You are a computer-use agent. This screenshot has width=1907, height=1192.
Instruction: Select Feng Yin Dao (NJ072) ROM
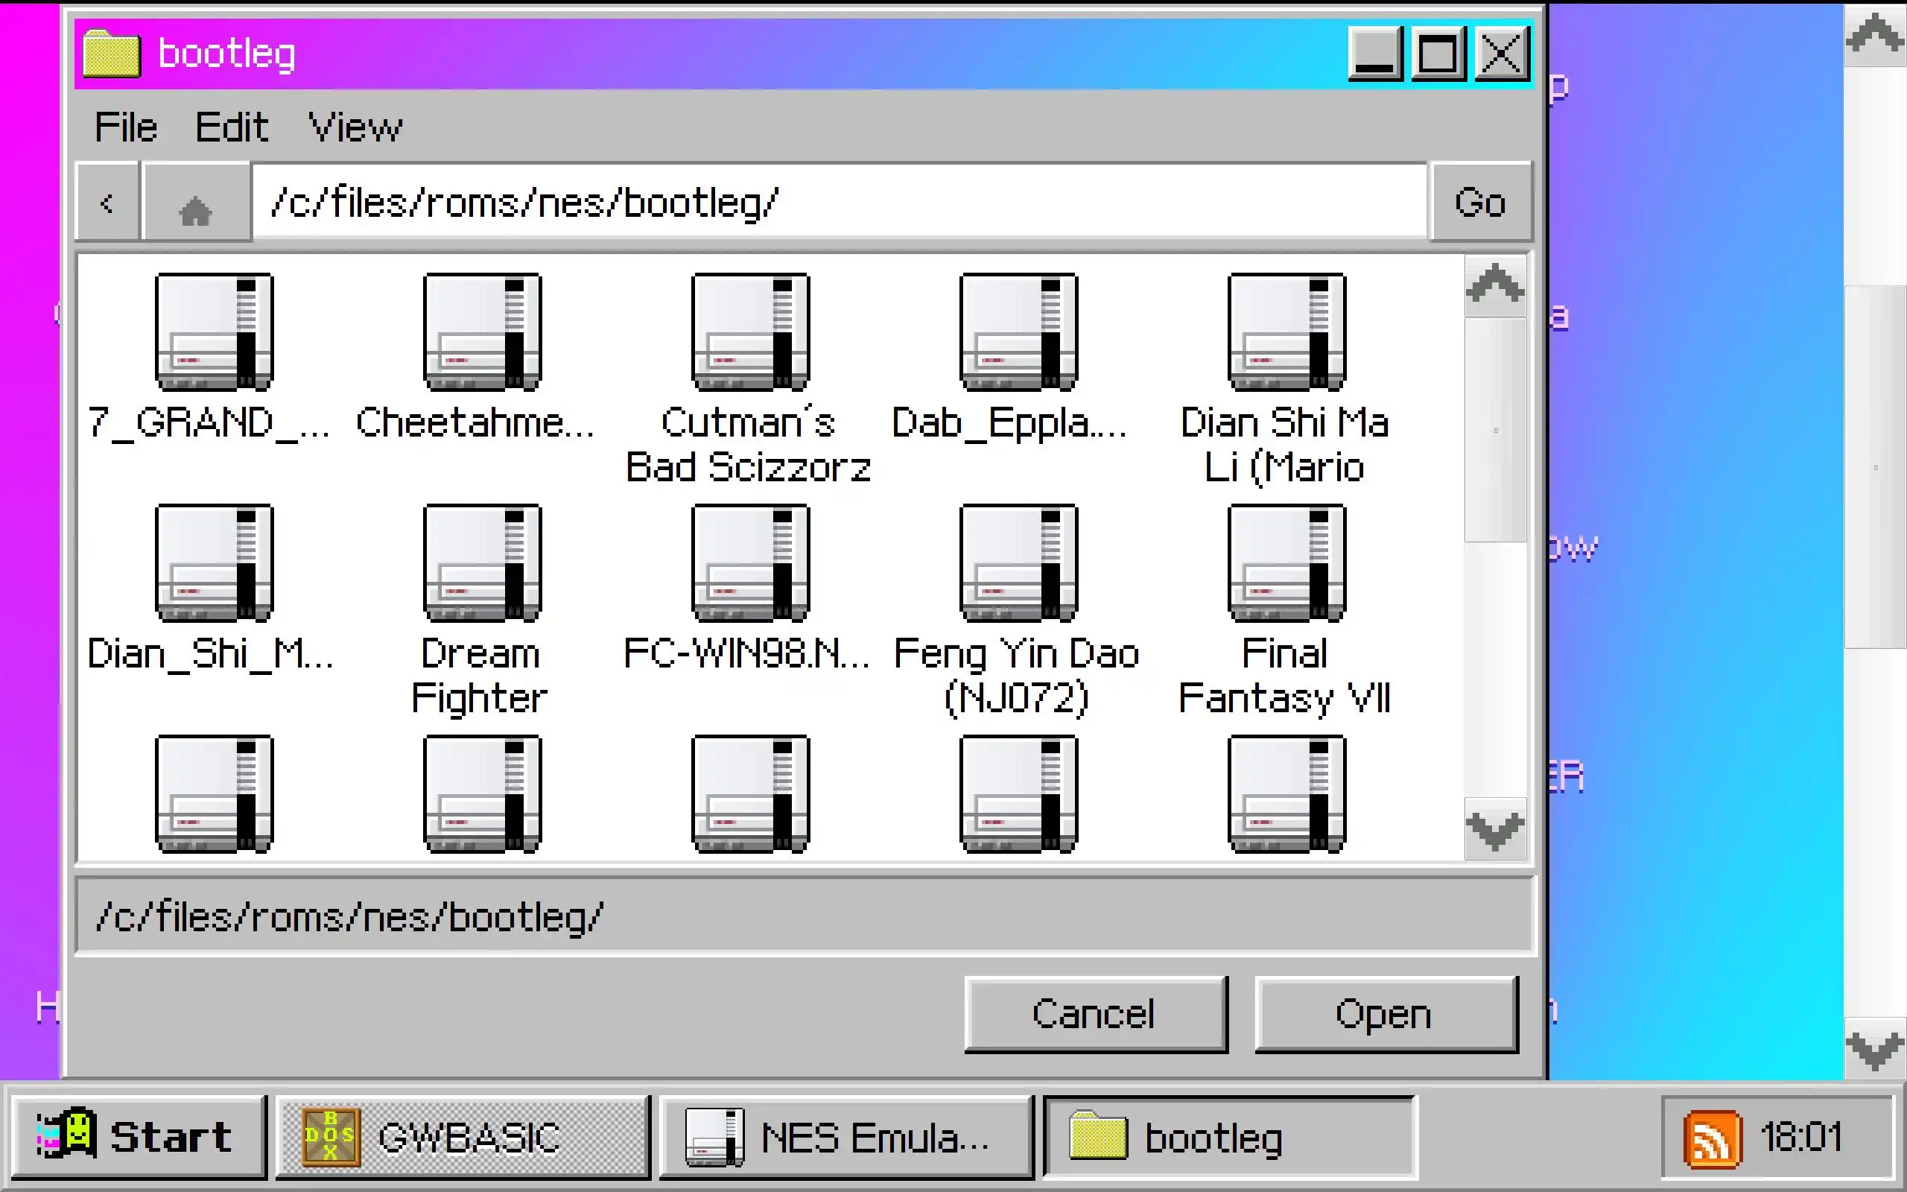coord(1018,563)
